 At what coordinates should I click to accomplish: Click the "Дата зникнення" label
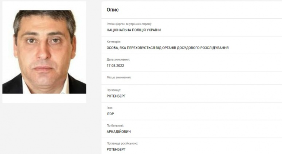118,60
